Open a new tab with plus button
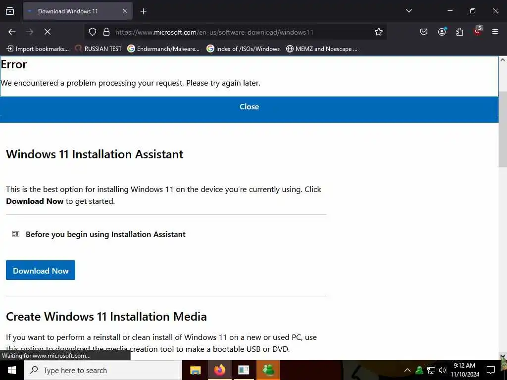Image resolution: width=507 pixels, height=380 pixels. coord(143,11)
